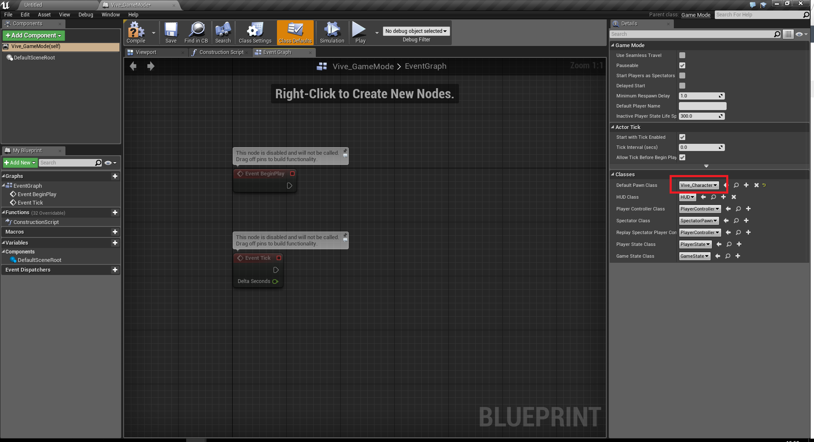Open Player Controller Class dropdown

click(x=700, y=209)
